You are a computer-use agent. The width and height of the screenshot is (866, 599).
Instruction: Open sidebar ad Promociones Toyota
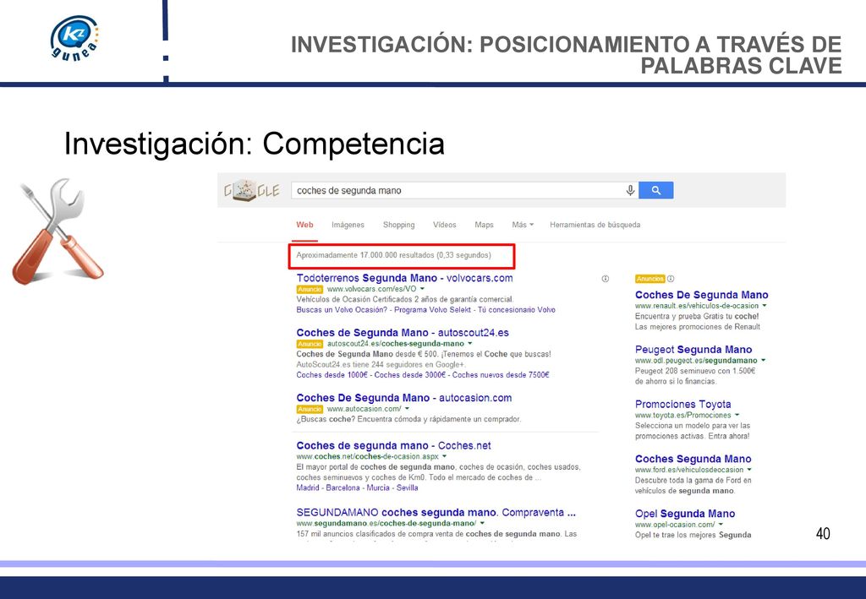[682, 404]
